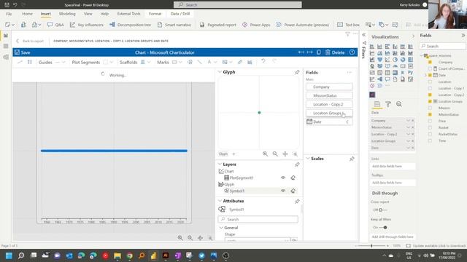Open the Data / Drill ribbon tab
Viewport: 467px width, 262px height.
pos(180,14)
